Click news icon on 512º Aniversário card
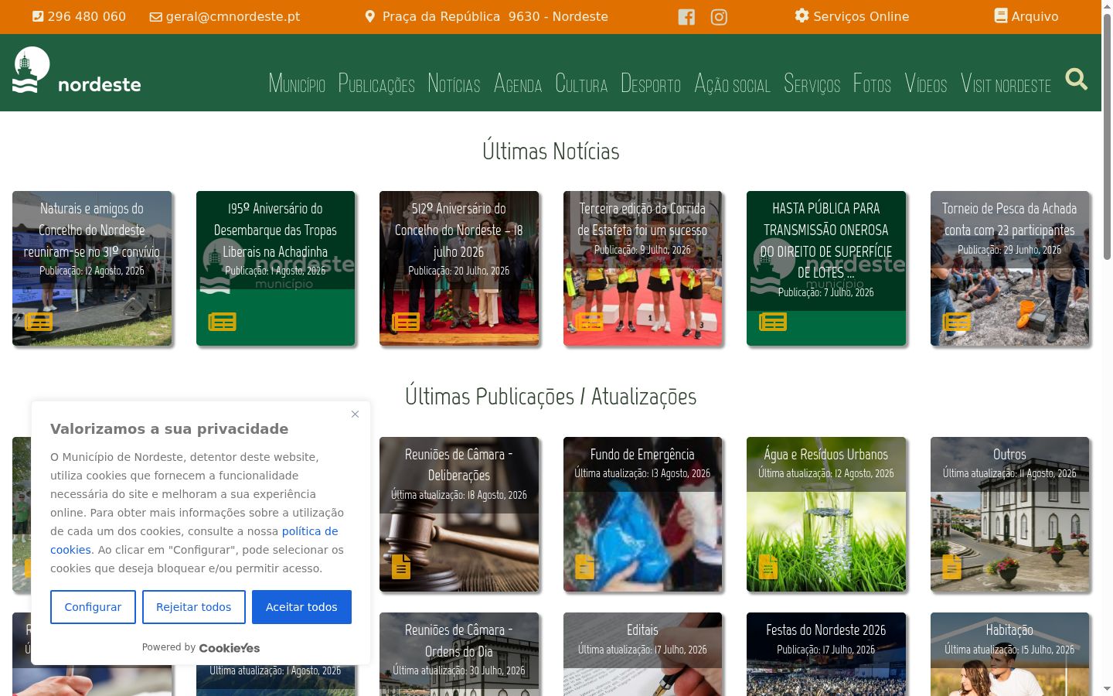This screenshot has width=1113, height=696. pyautogui.click(x=406, y=322)
